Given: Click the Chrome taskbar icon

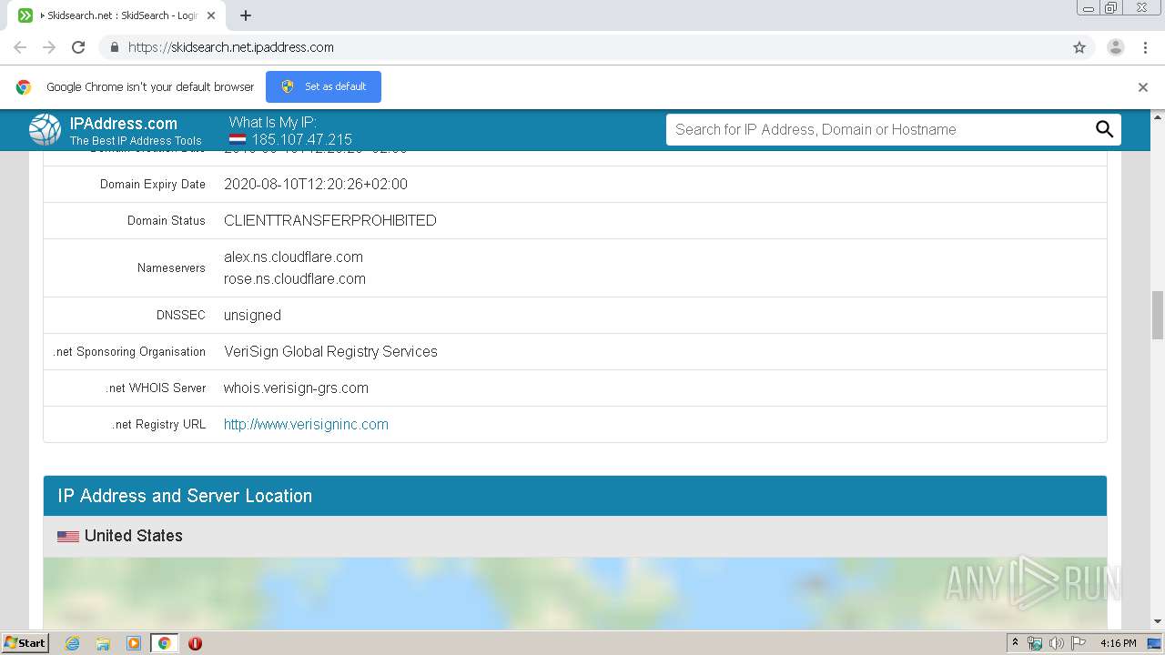Looking at the screenshot, I should [164, 643].
